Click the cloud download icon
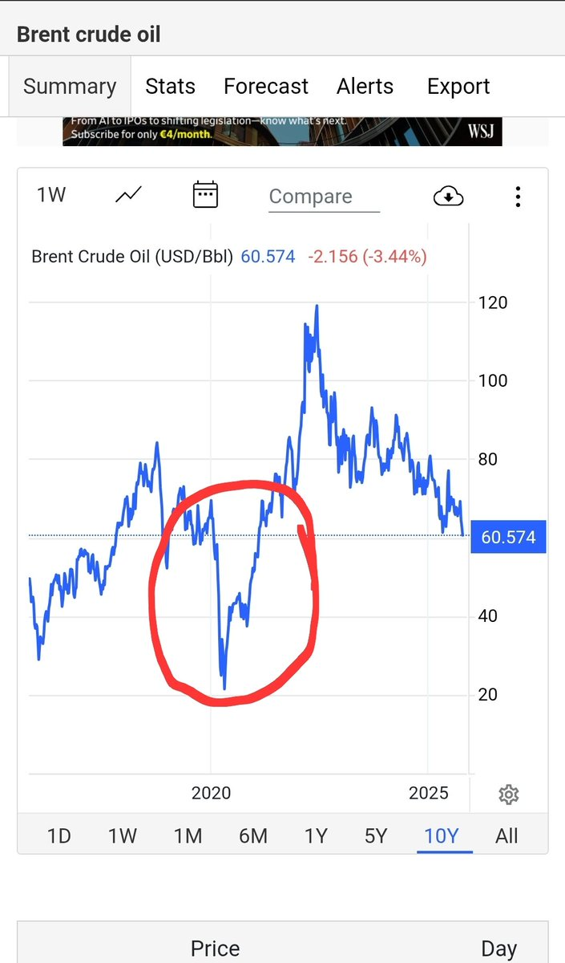The width and height of the screenshot is (565, 963). coord(449,195)
